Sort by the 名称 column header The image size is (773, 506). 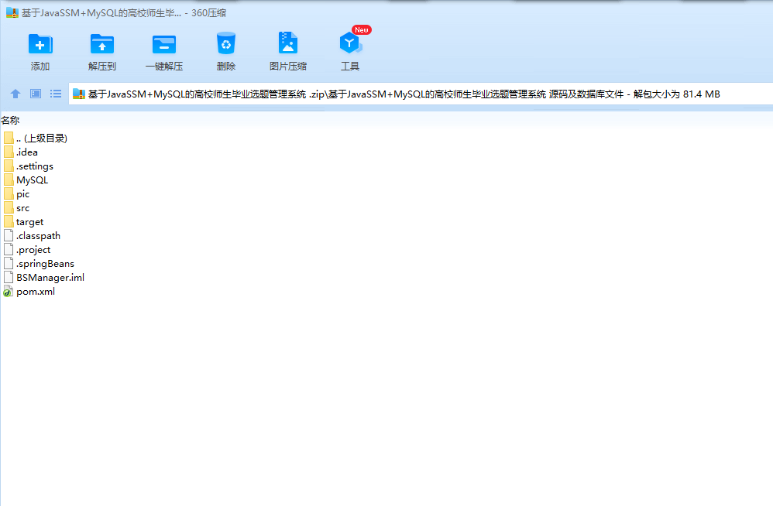click(10, 120)
